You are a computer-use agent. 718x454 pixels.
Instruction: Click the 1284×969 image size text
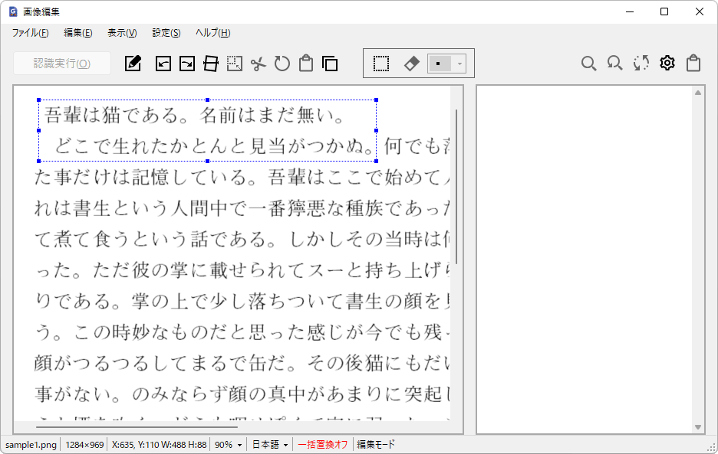pos(84,445)
